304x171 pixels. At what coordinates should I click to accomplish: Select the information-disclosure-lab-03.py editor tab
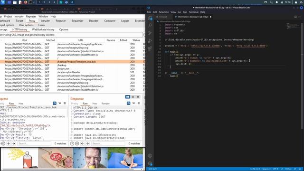(x=193, y=17)
